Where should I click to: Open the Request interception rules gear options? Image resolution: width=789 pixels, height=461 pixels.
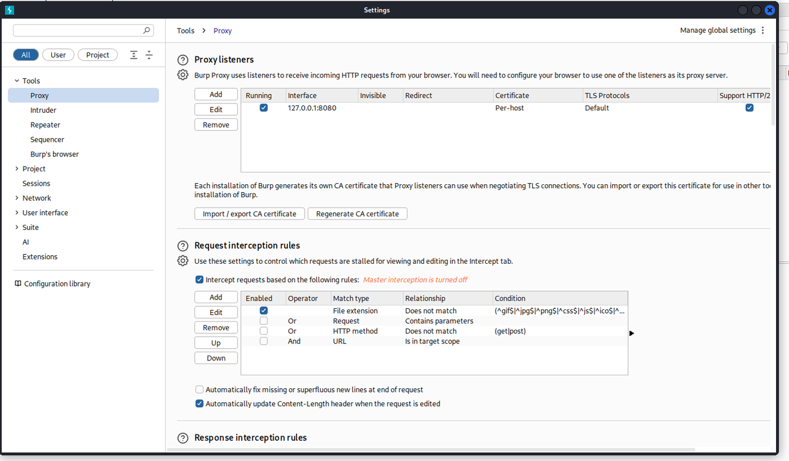[x=182, y=261]
